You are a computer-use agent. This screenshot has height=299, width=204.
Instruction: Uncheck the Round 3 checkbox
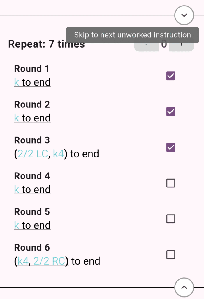[x=170, y=147]
